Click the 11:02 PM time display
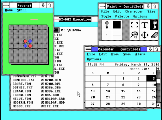The width and height of the screenshot is (162, 120). [x=96, y=64]
